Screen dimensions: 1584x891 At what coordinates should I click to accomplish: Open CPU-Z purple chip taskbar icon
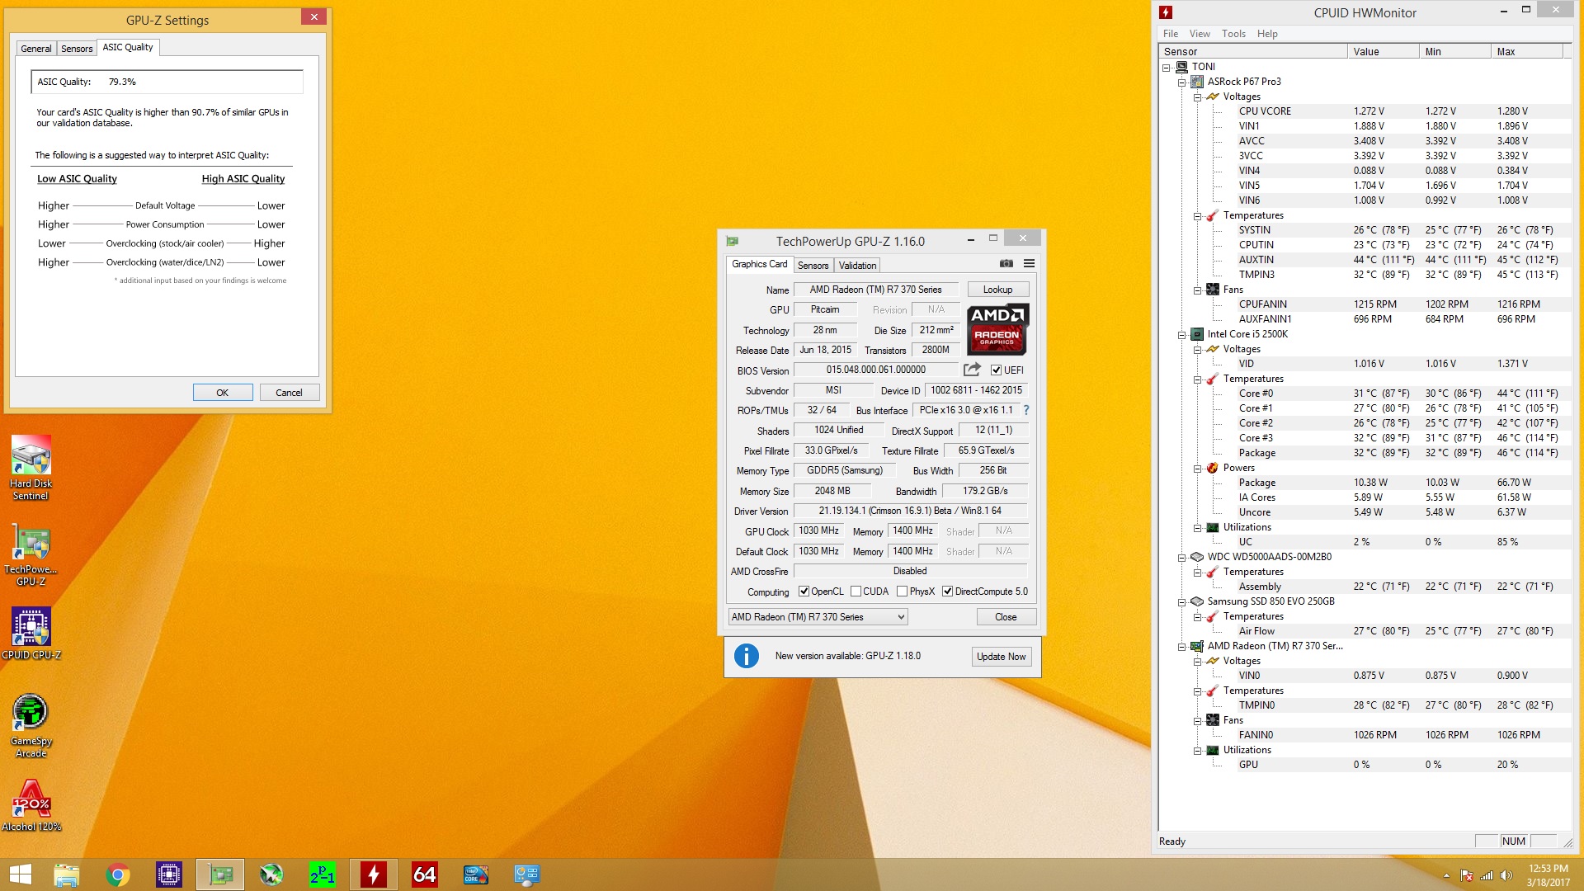click(x=168, y=874)
